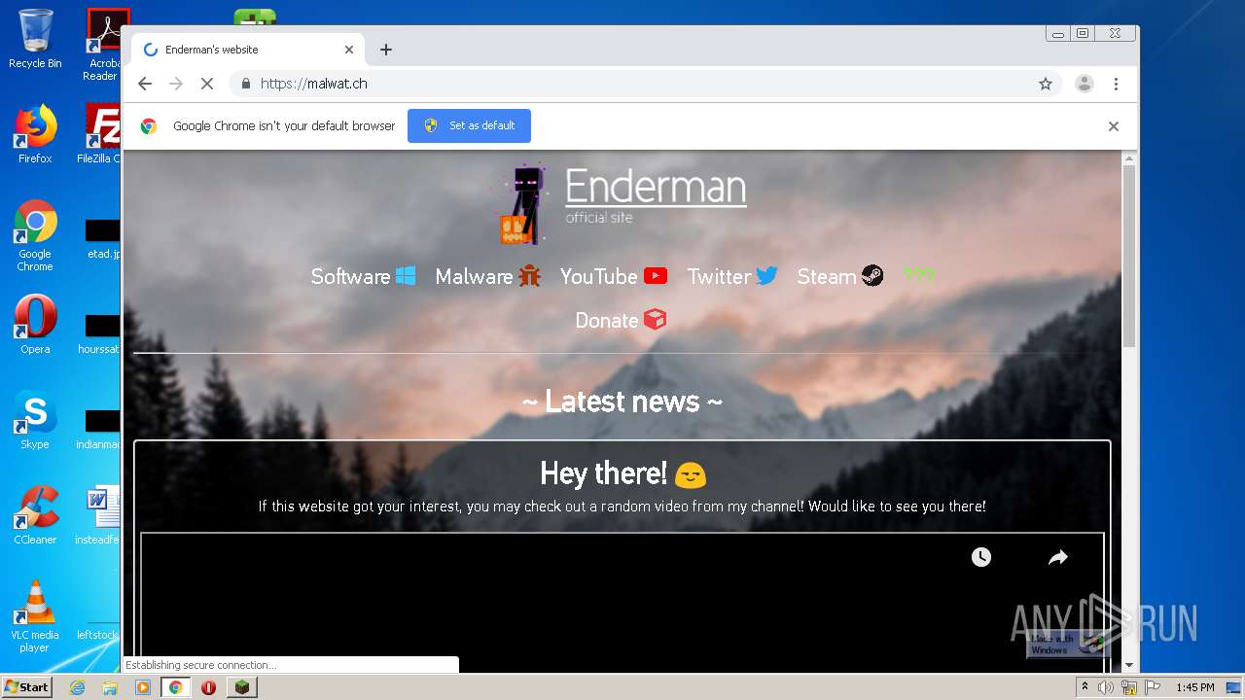Open Skype desktop shortcut
This screenshot has width=1245, height=700.
coord(35,420)
